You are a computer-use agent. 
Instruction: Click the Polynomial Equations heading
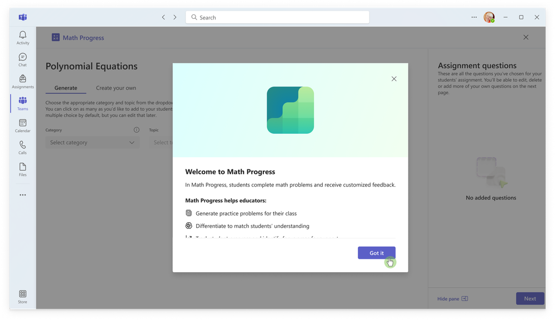[x=91, y=66]
